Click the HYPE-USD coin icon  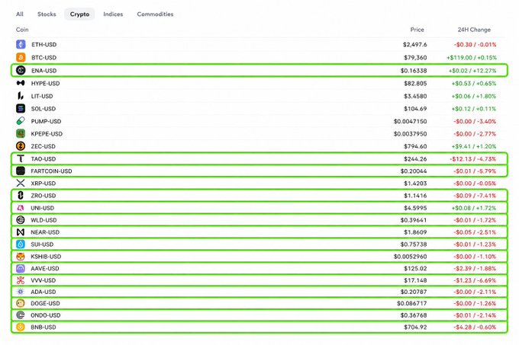21,83
